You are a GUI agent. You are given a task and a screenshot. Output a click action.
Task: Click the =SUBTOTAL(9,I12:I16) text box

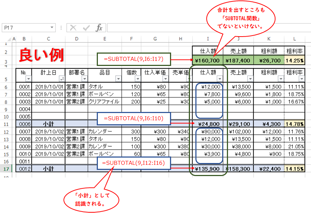coord(133,163)
